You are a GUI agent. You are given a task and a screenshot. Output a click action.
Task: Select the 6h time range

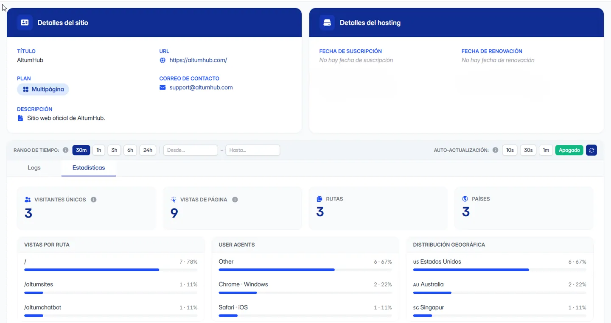pyautogui.click(x=130, y=150)
